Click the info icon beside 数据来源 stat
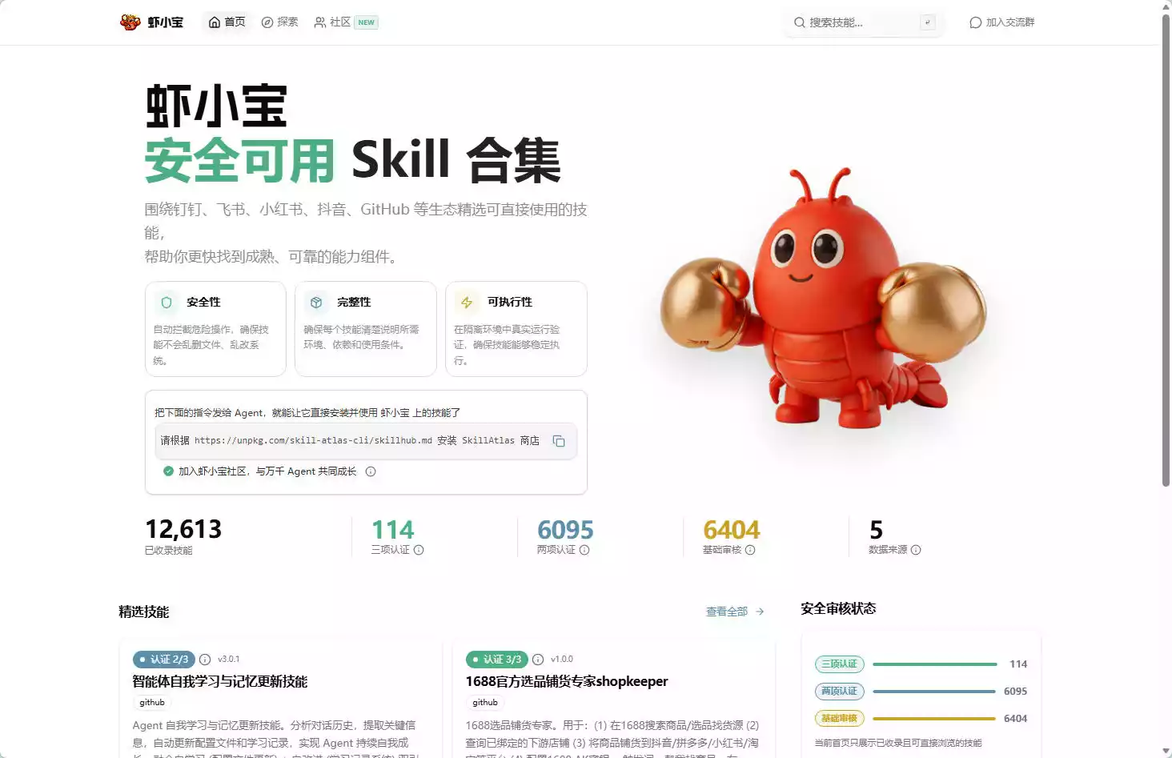The width and height of the screenshot is (1172, 758). tap(916, 550)
